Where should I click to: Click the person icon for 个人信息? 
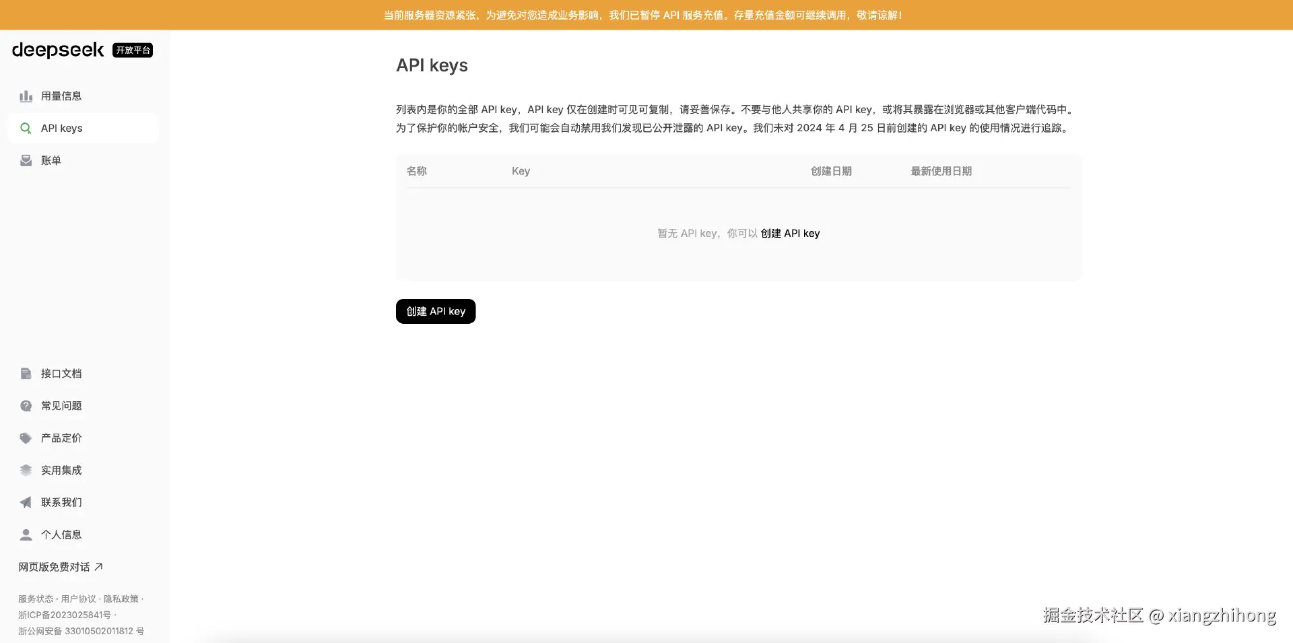[x=26, y=535]
